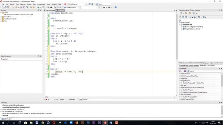This screenshot has width=223, height=125.
Task: Select the Undeclared identifier error entry
Action: pos(20,15)
